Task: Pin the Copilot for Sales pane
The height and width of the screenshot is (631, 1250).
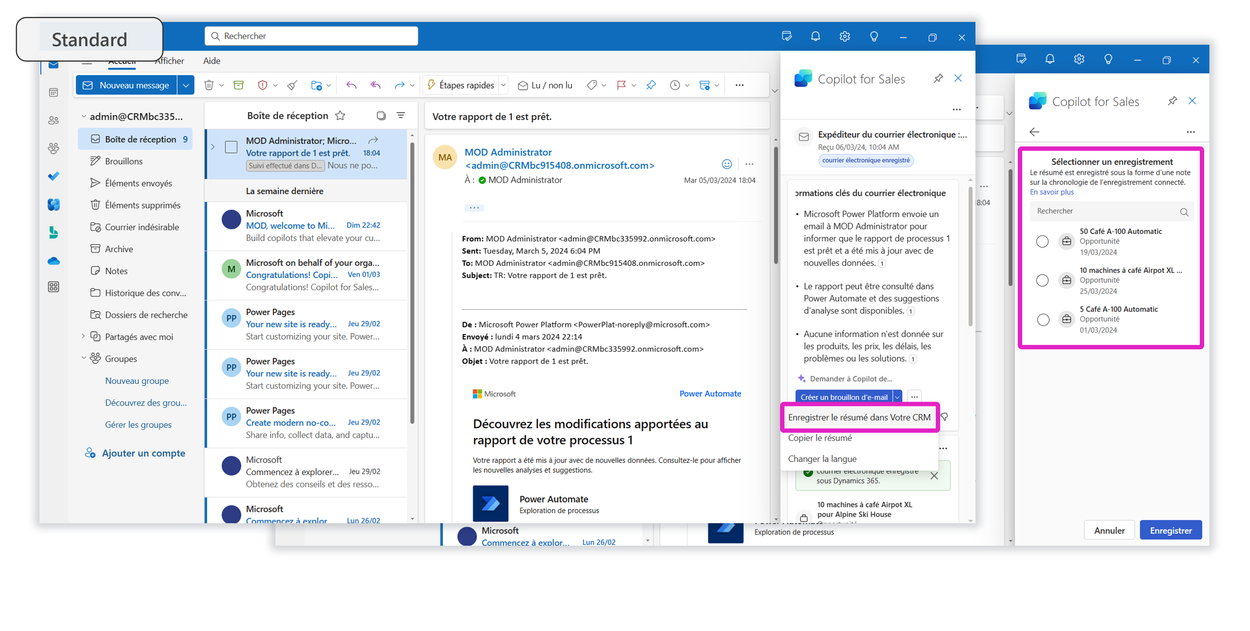Action: [x=1173, y=101]
